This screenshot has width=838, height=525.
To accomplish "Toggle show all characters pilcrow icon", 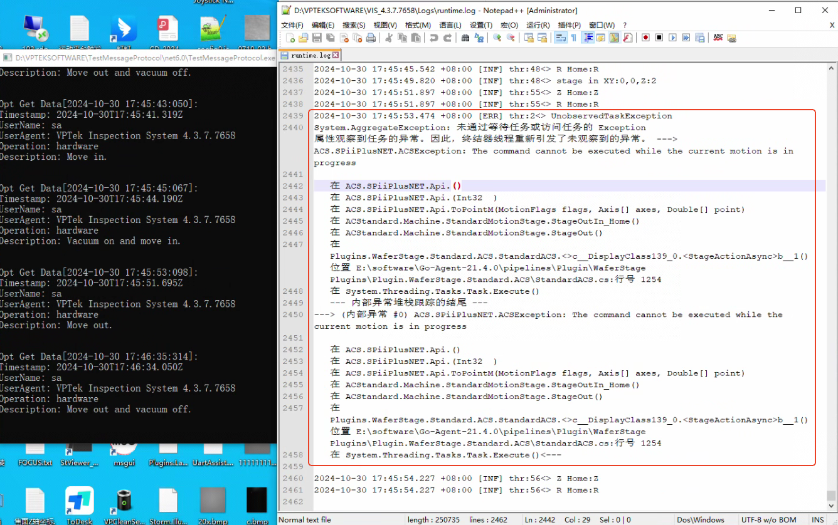I will pyautogui.click(x=574, y=38).
